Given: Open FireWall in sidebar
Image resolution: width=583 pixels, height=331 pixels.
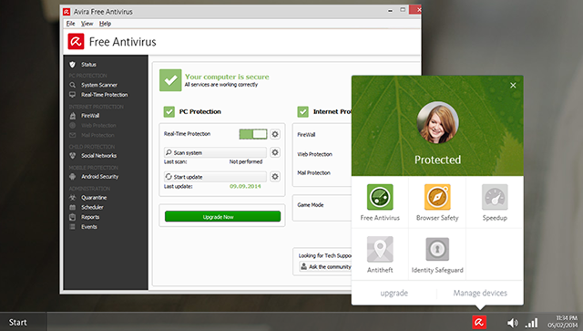Looking at the screenshot, I should (x=90, y=116).
